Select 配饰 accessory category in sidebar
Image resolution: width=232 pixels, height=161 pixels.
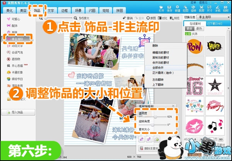[12, 26]
